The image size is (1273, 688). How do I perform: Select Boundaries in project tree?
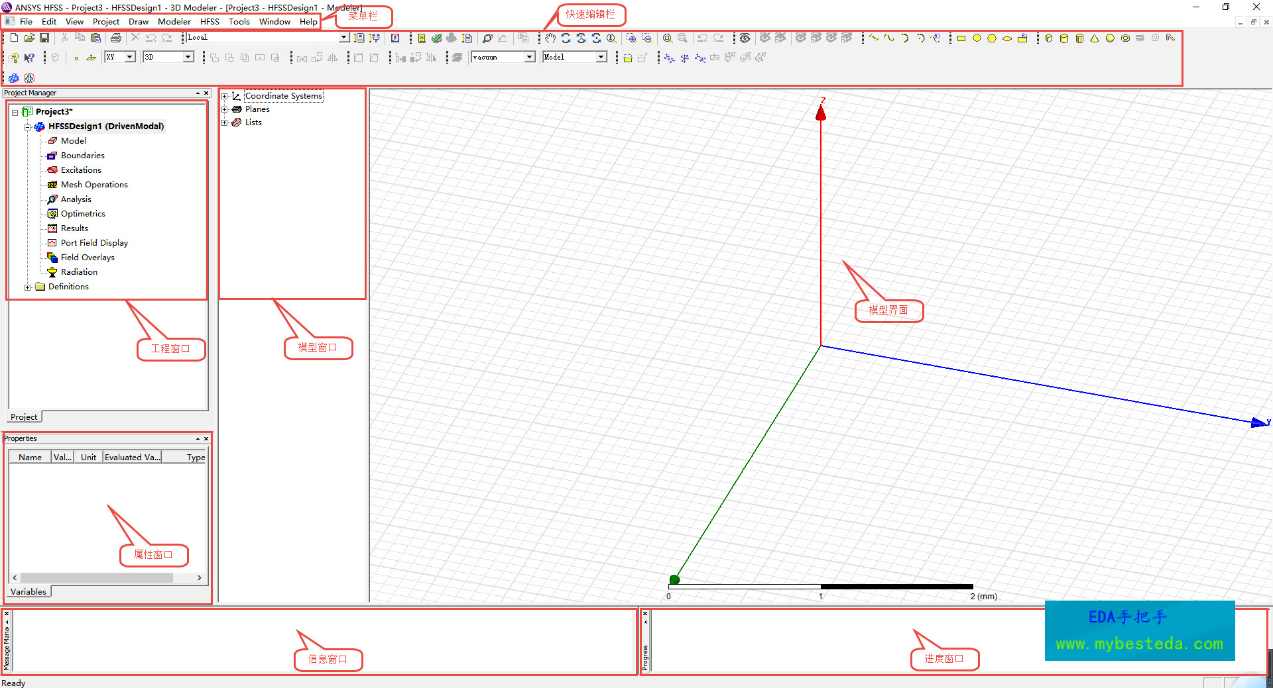82,156
